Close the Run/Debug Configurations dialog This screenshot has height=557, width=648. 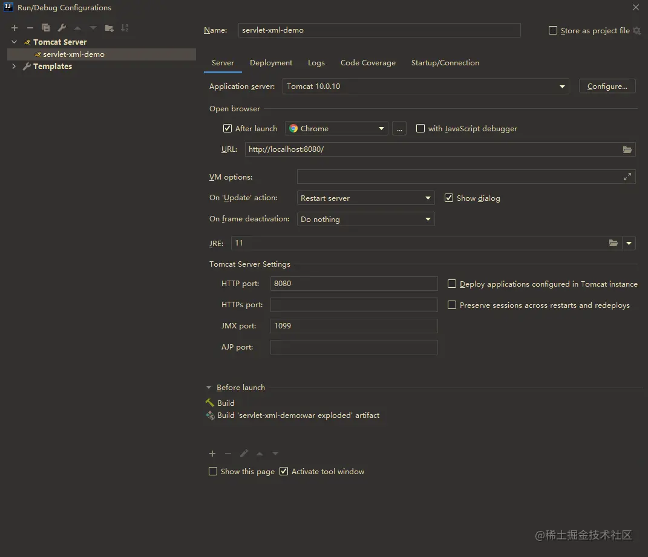coord(636,7)
